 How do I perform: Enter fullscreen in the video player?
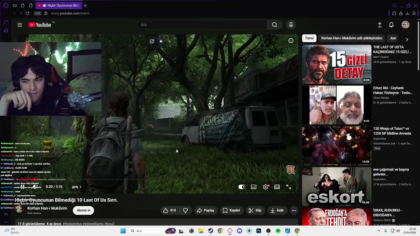click(x=289, y=187)
